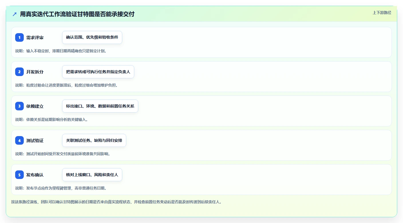Click the 测试验证 step label
This screenshot has width=403, height=223.
35,140
